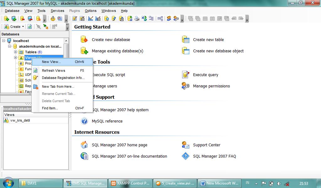Select the localhost host tree item
This screenshot has height=188, width=321.
tap(21, 41)
